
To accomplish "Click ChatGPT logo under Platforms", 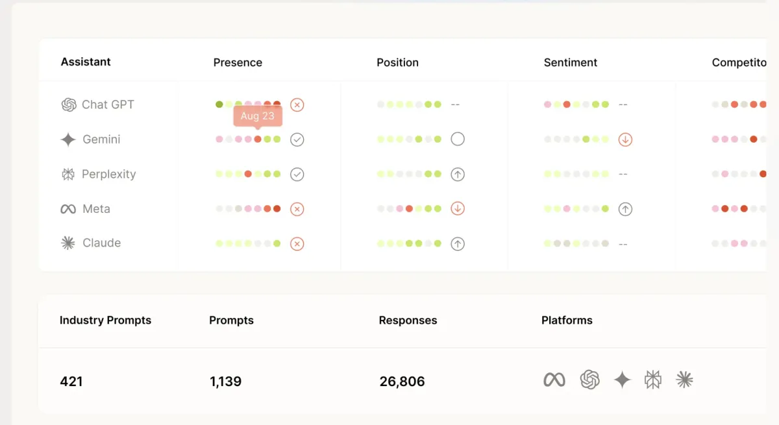I will tap(589, 380).
